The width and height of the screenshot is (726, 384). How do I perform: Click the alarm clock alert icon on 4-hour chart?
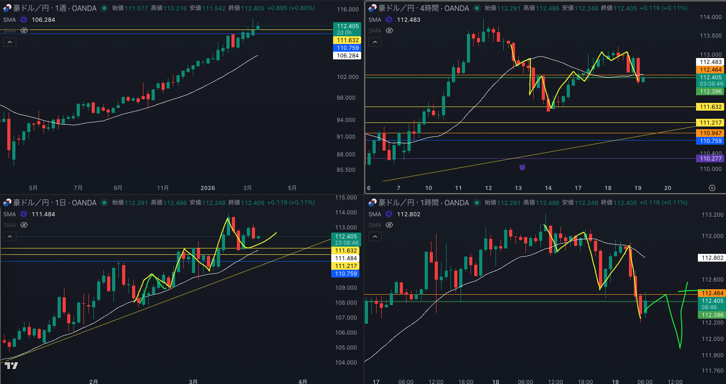pos(522,167)
